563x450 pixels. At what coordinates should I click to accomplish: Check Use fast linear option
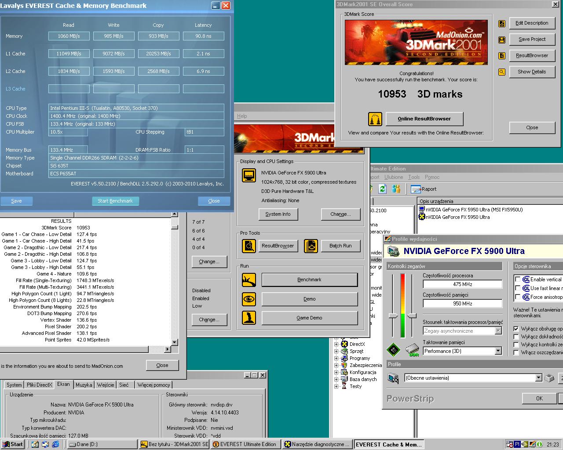518,288
